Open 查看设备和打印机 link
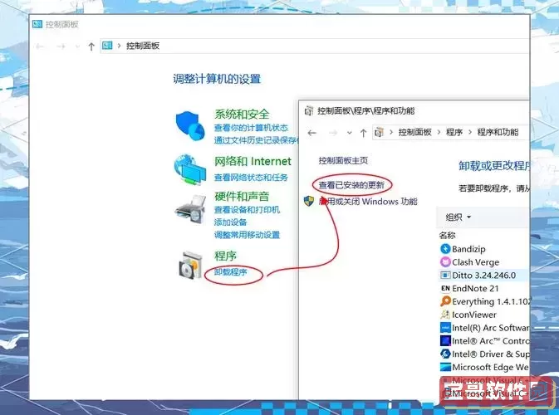 coord(247,210)
